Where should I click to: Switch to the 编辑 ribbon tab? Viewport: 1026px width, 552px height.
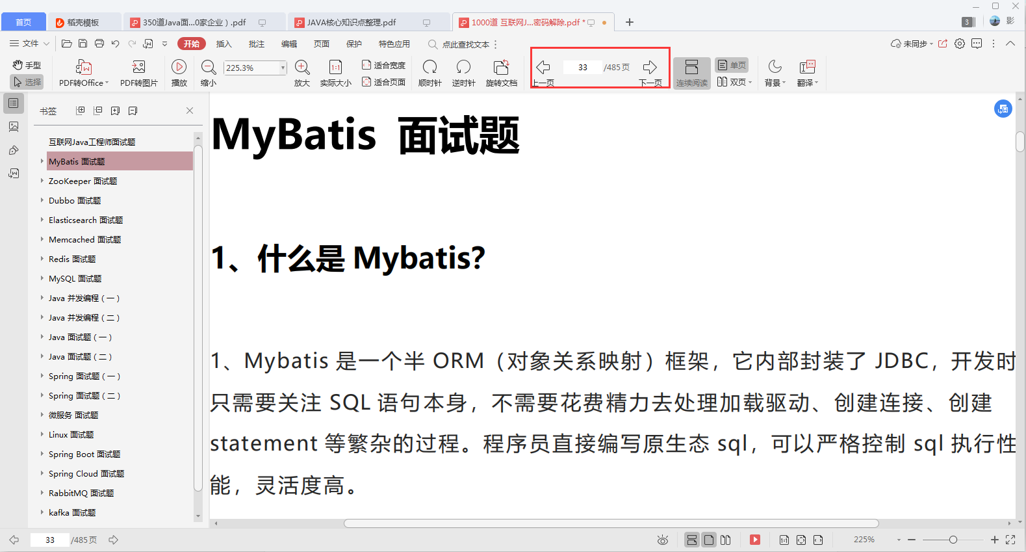[289, 44]
